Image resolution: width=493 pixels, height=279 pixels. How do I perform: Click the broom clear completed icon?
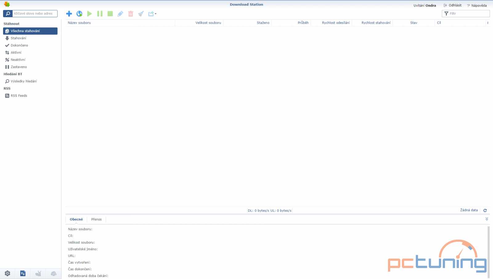pyautogui.click(x=141, y=14)
